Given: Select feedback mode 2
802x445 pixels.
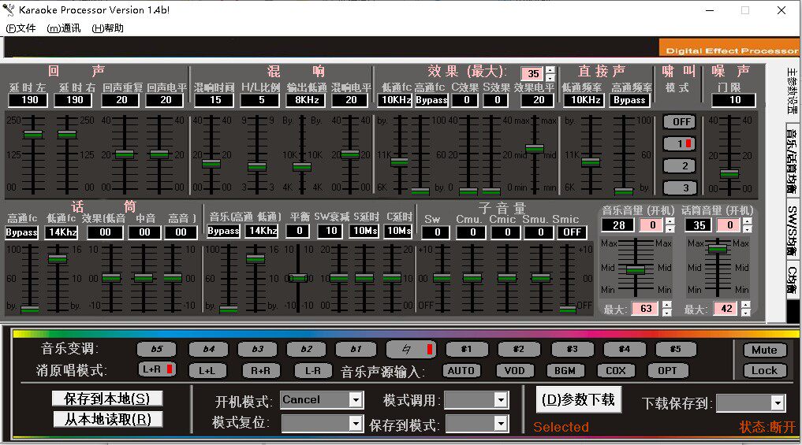Looking at the screenshot, I should tap(680, 165).
